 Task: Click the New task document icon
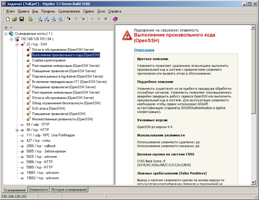[x=8, y=19]
